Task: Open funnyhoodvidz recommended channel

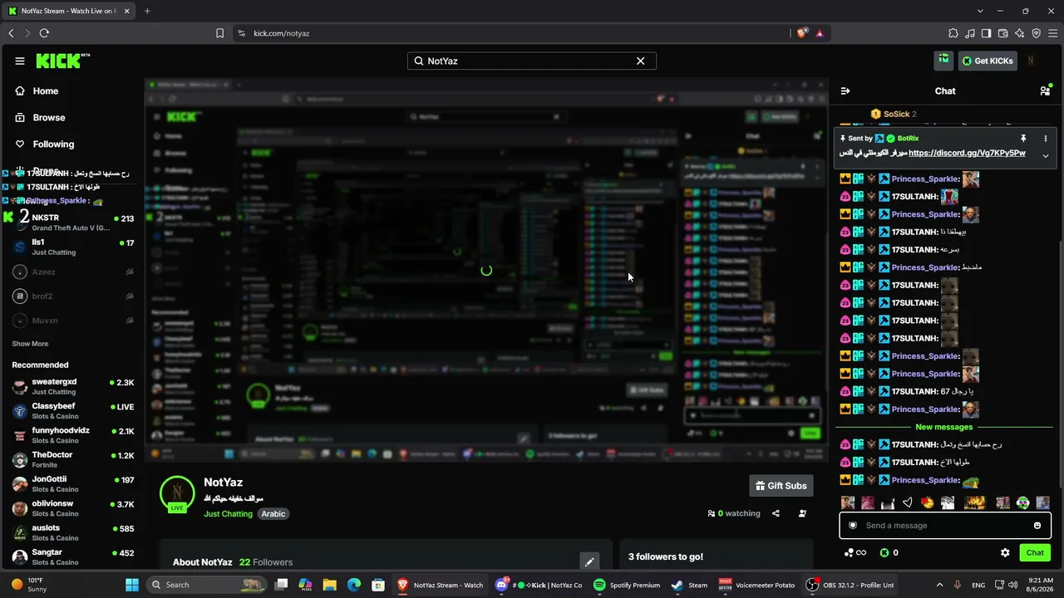Action: (72, 435)
